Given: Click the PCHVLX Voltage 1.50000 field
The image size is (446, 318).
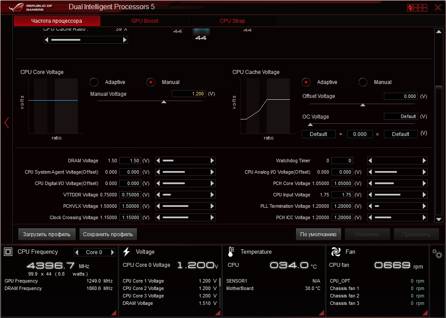Looking at the screenshot, I should tap(130, 206).
